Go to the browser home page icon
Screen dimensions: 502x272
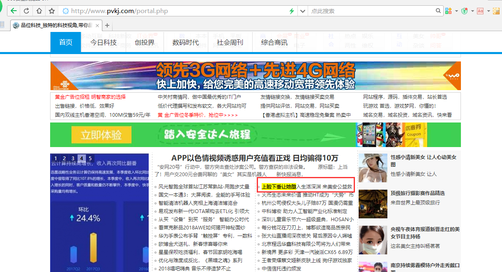point(39,11)
